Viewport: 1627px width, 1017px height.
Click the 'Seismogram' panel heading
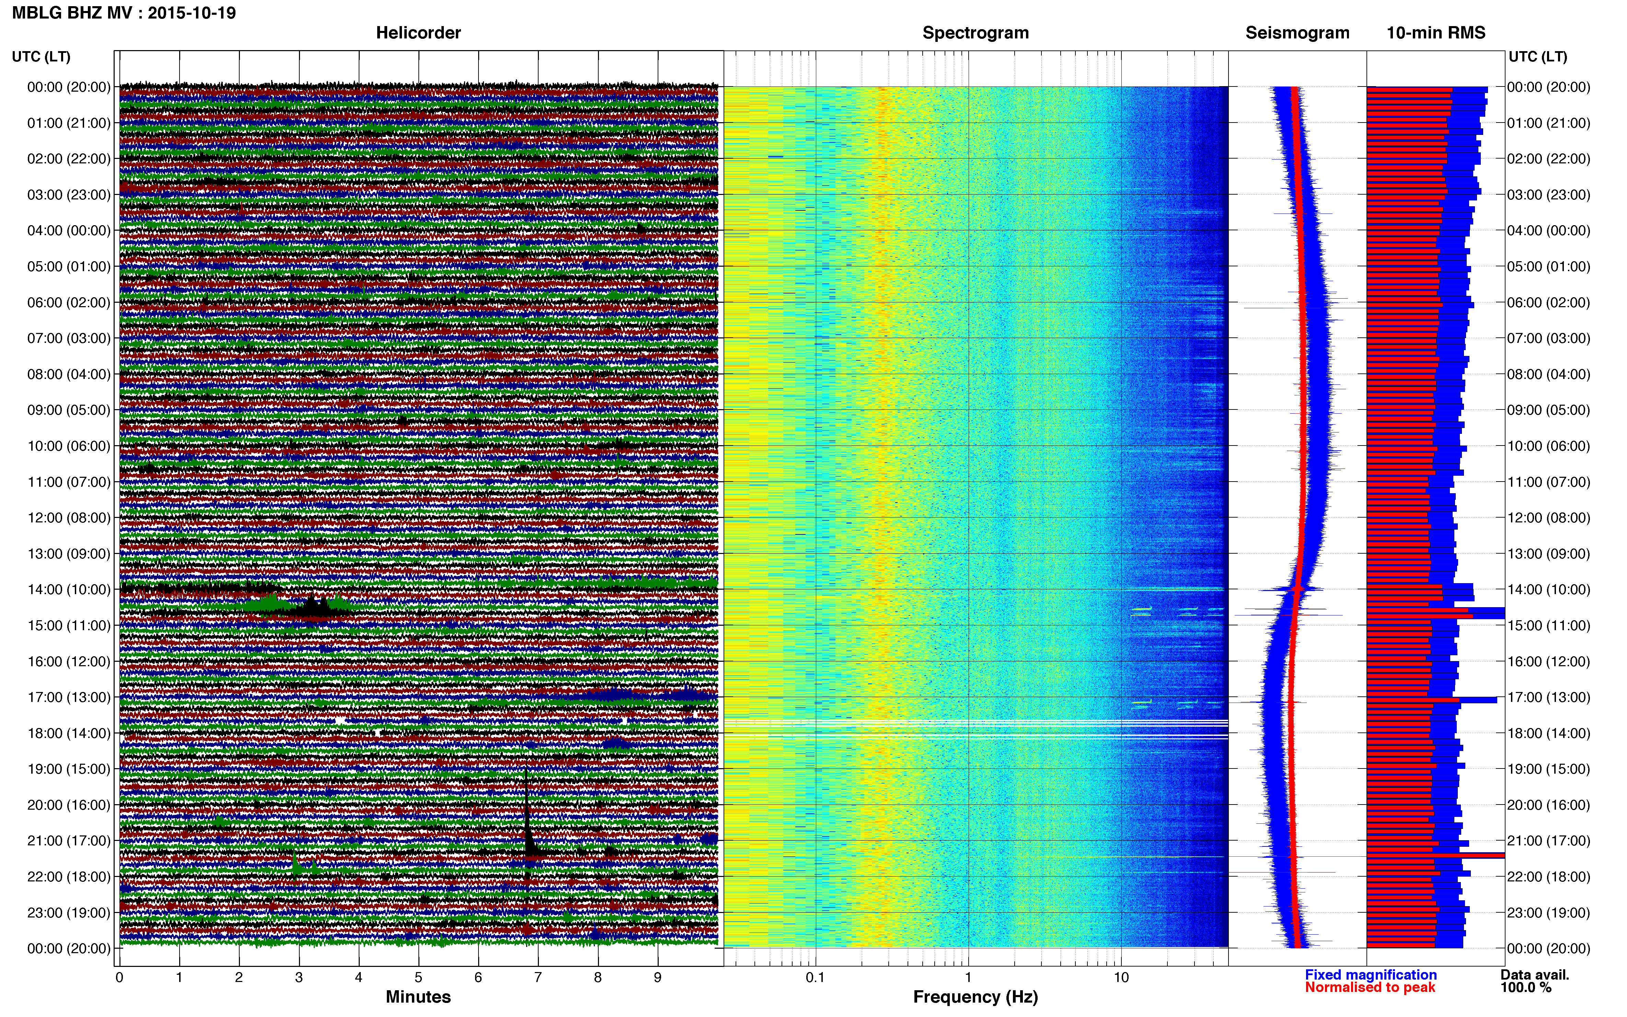tap(1297, 33)
